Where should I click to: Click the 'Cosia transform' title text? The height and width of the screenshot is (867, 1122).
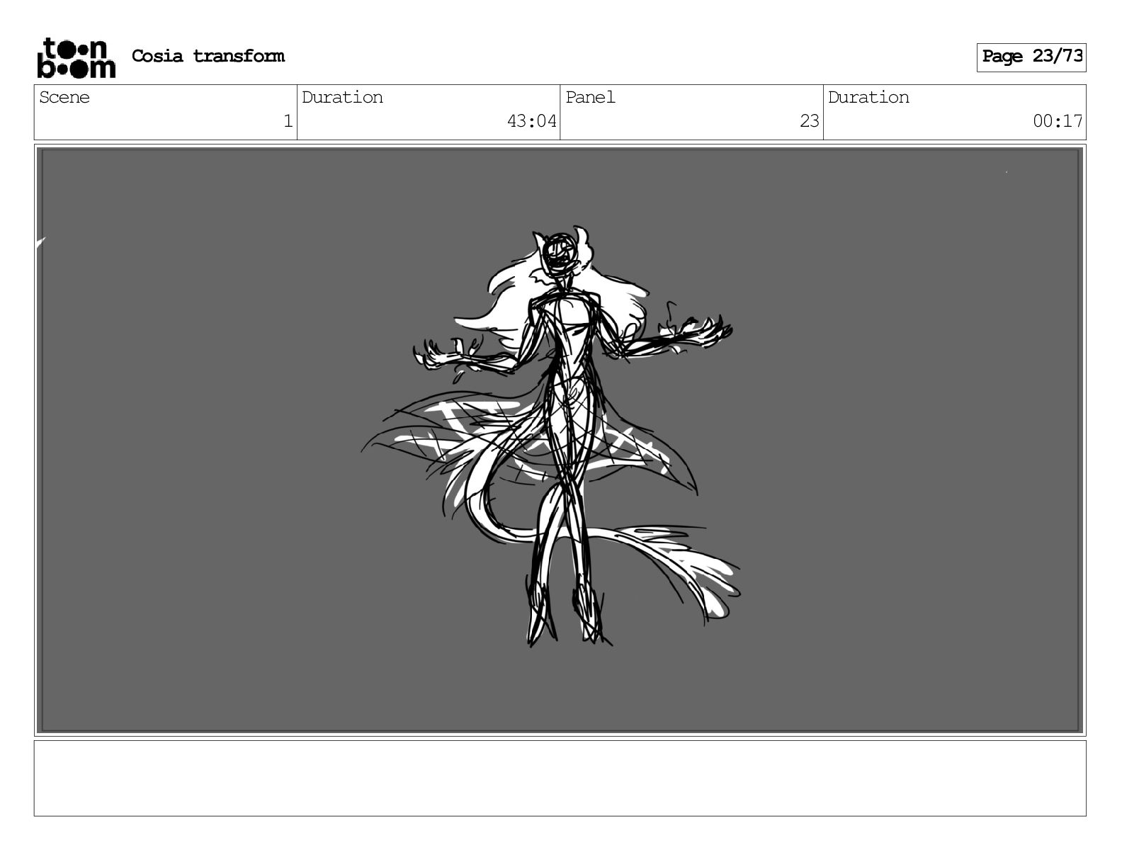(208, 56)
